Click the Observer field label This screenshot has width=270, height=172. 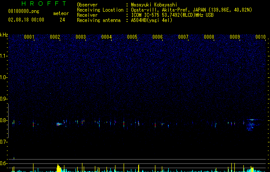coord(87,5)
